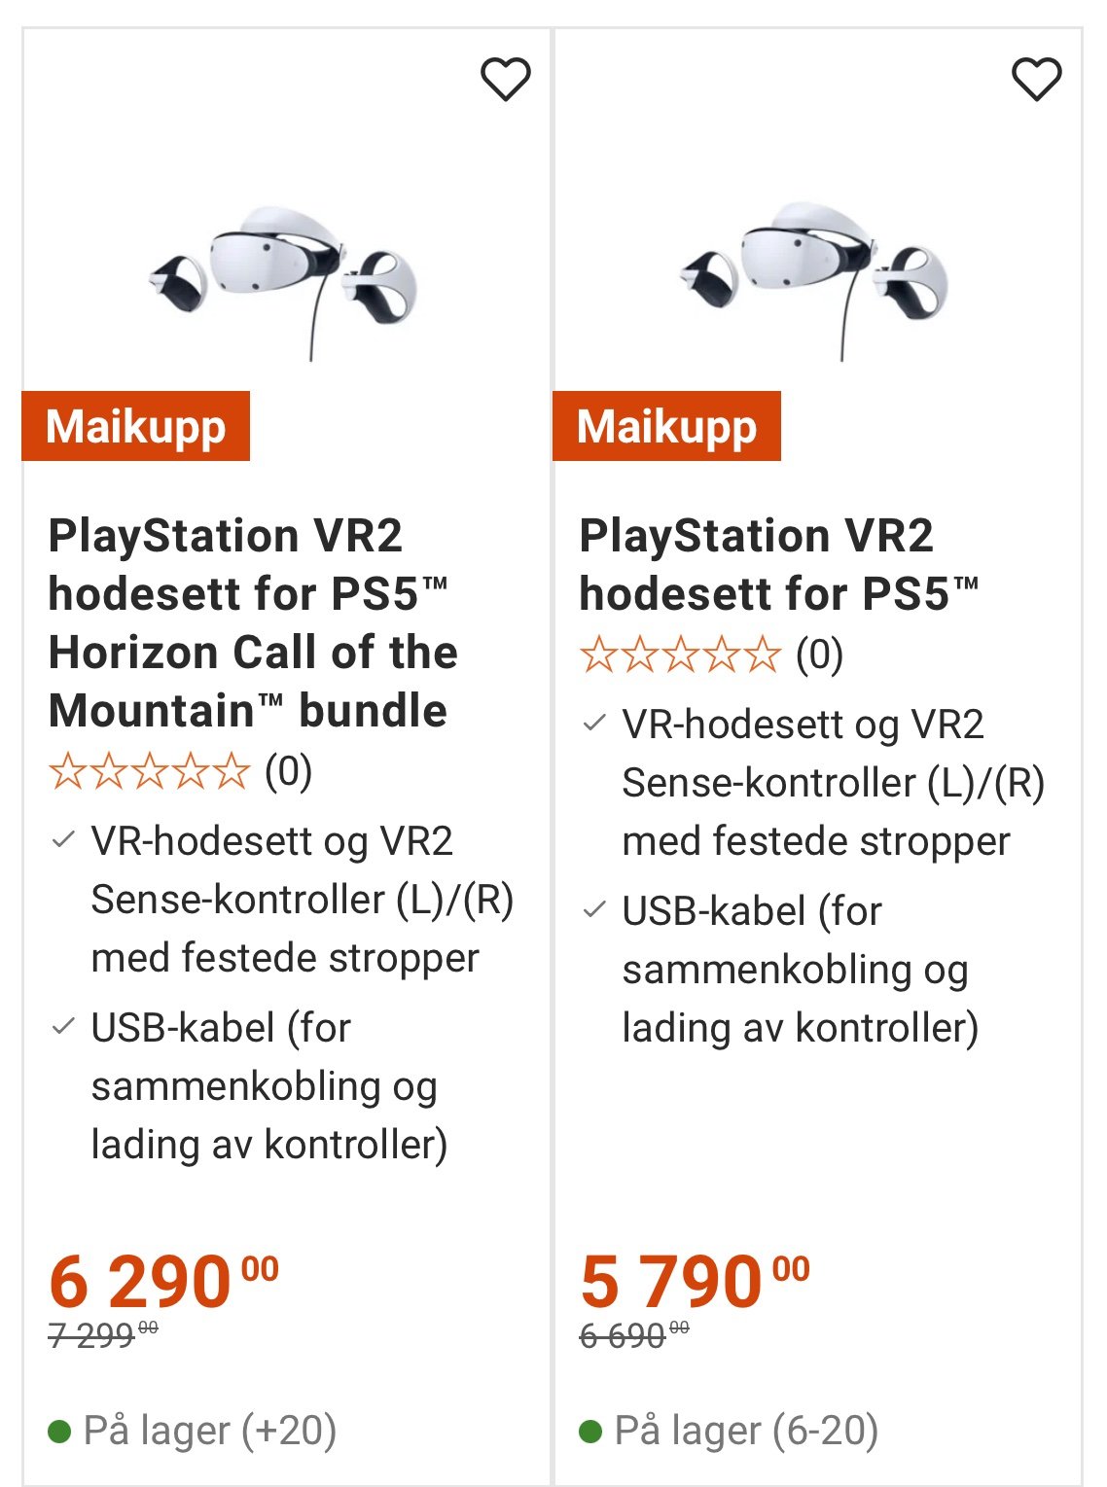Select the 5 790 headset sale price

[695, 1281]
